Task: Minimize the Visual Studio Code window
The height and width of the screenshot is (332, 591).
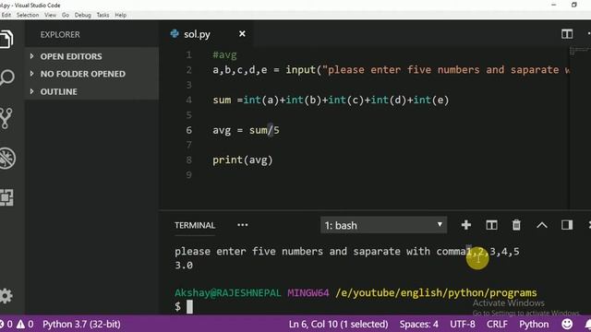Action: tap(554, 5)
